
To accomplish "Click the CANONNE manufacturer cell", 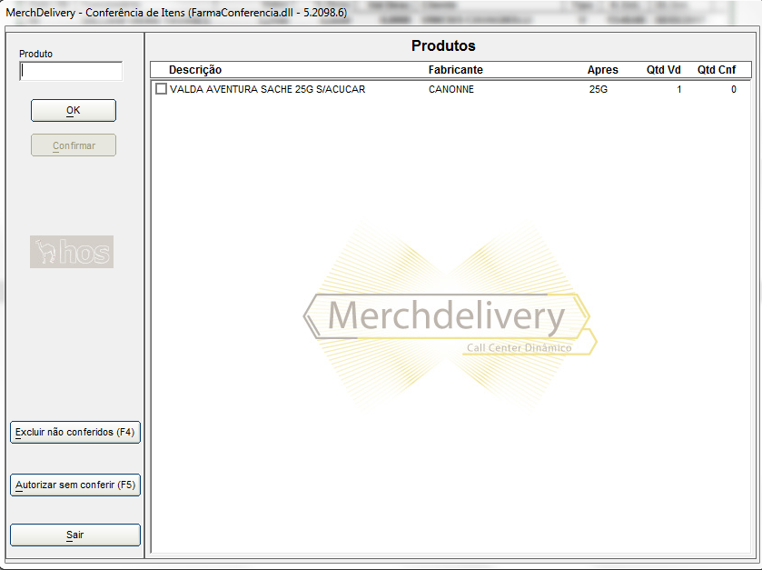I will [451, 89].
